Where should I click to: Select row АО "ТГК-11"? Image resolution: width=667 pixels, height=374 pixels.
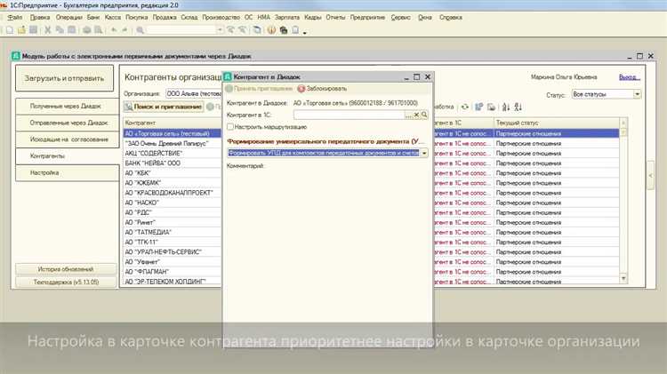173,243
